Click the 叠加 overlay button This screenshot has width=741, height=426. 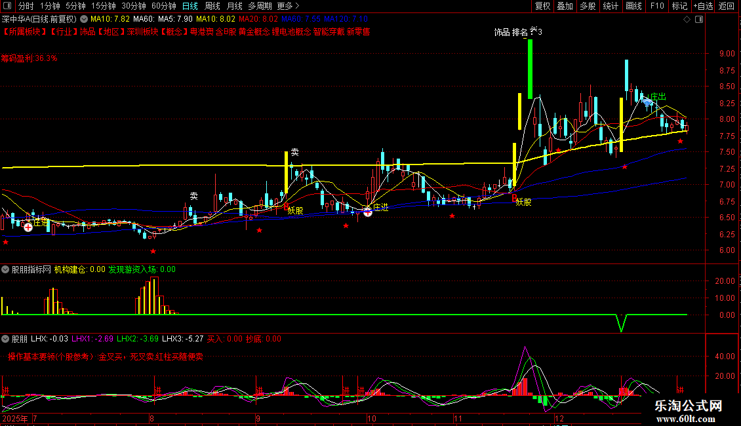point(565,6)
